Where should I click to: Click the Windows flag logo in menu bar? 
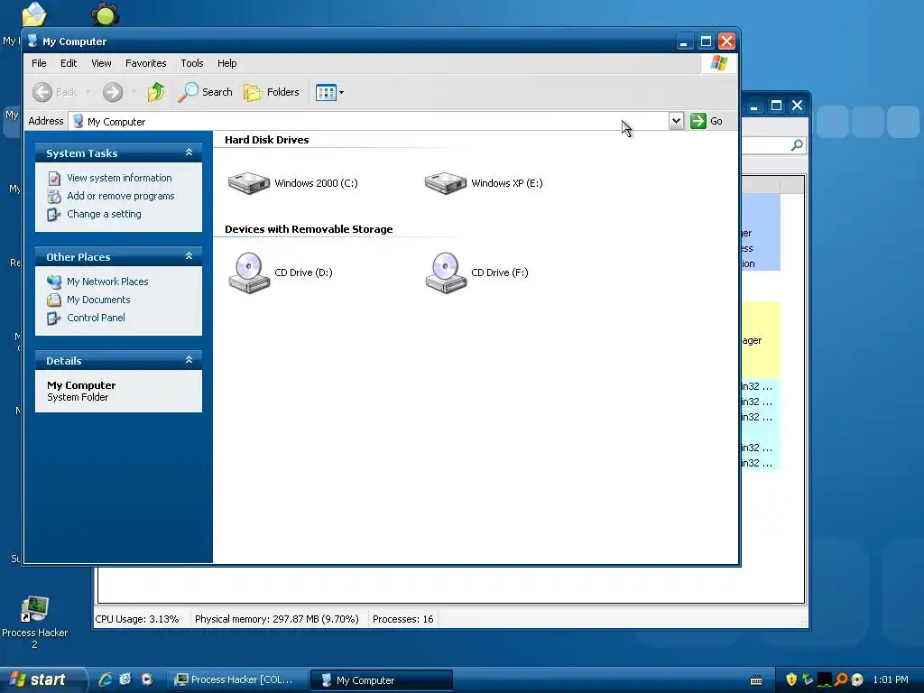(718, 63)
